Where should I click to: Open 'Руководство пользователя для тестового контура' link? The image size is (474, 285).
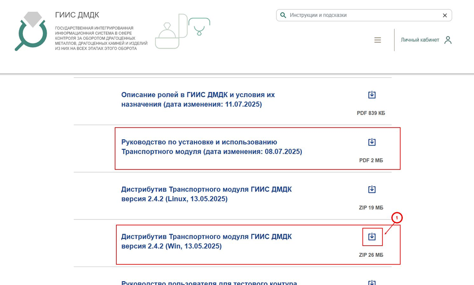click(209, 283)
